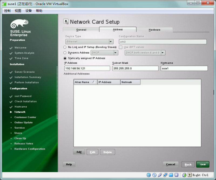Click the network adapters status icon
This screenshot has width=216, height=180.
pyautogui.click(x=166, y=175)
